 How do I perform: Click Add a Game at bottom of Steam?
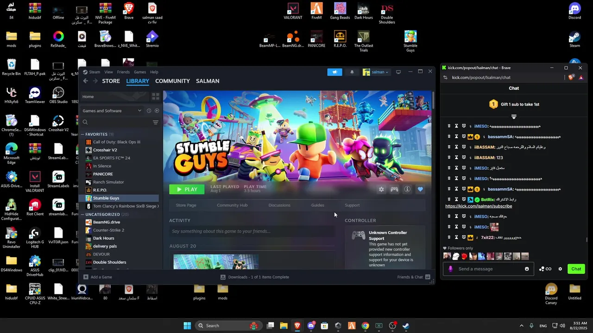98,277
